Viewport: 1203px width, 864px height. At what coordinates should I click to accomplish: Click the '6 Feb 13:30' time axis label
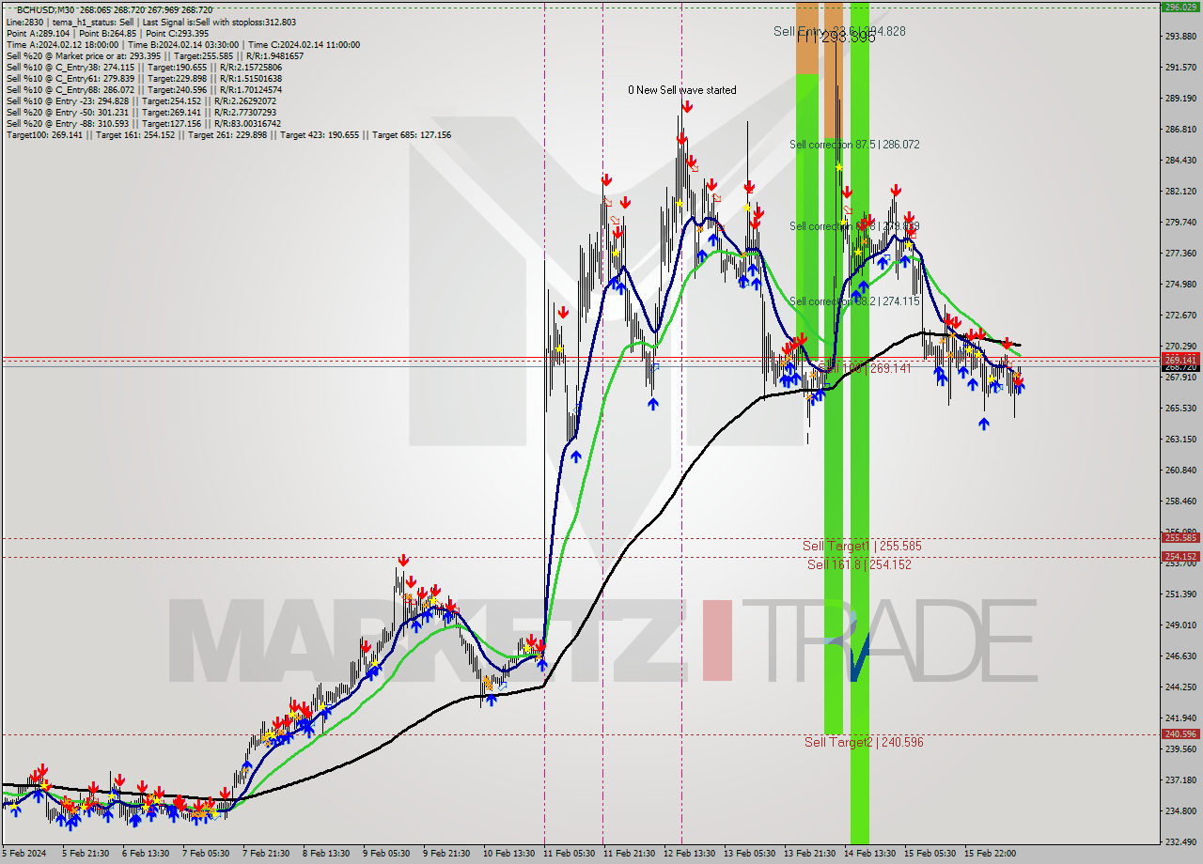tap(144, 853)
